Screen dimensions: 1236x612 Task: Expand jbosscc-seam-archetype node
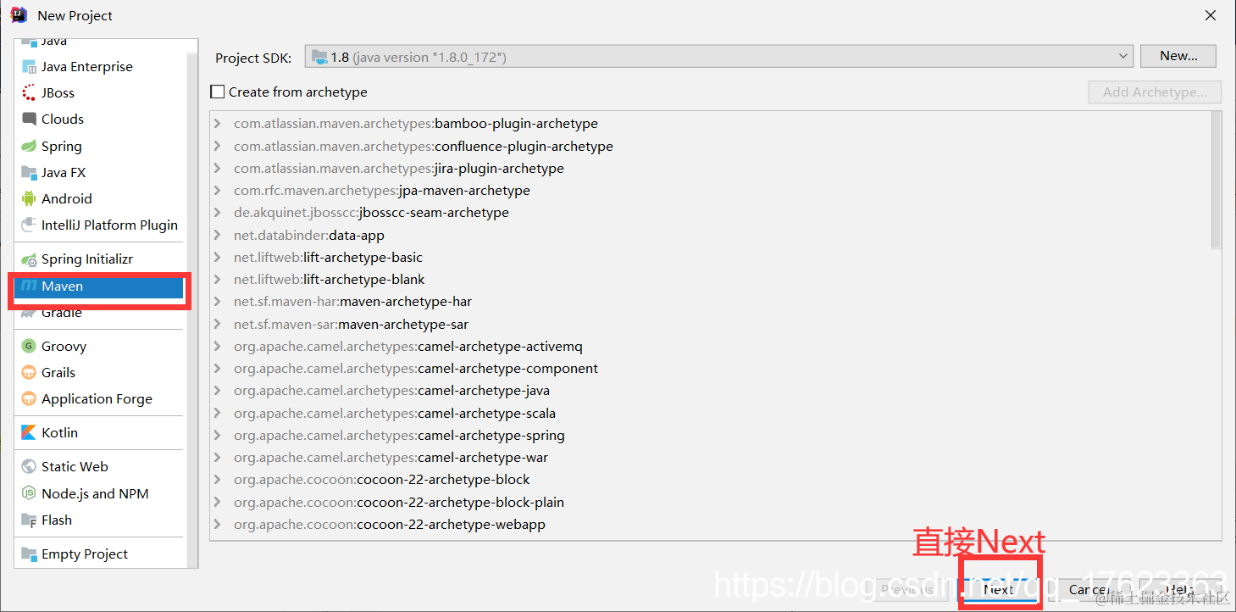click(219, 213)
